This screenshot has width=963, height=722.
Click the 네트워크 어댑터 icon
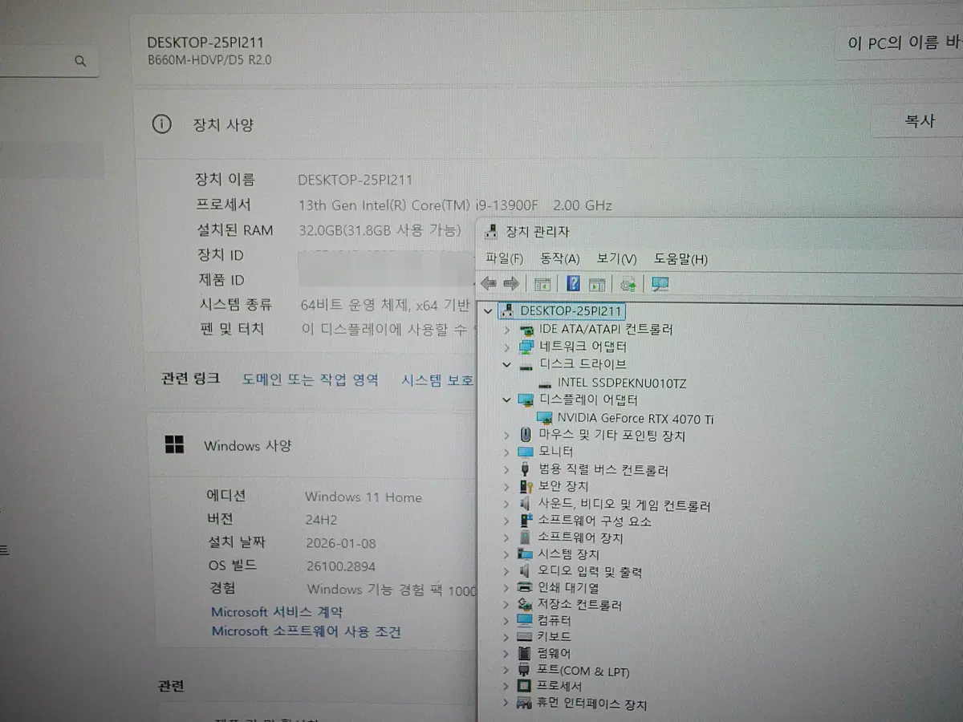[526, 347]
